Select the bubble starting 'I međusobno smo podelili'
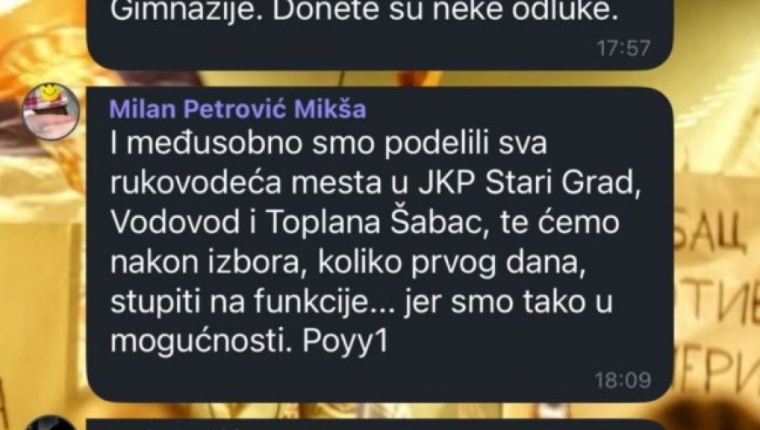The height and width of the screenshot is (430, 760). click(380, 245)
